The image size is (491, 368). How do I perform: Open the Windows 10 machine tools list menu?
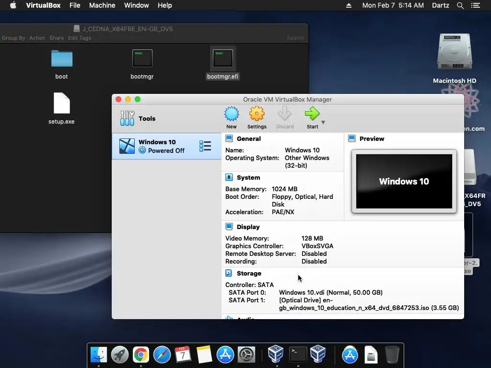click(205, 146)
